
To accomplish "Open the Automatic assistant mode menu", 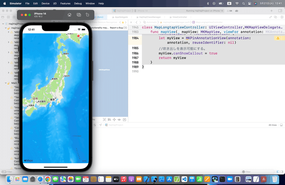I will 150,22.
